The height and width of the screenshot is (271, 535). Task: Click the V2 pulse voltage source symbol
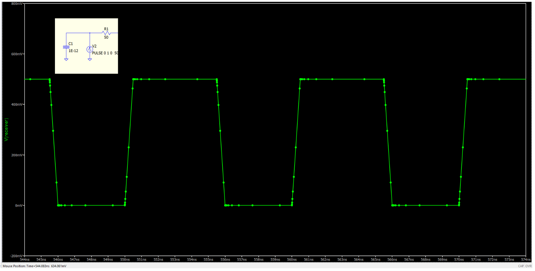coord(90,50)
